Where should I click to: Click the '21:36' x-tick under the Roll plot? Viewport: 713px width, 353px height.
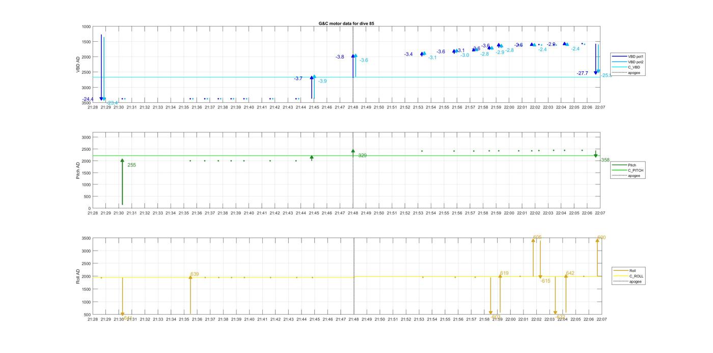pos(197,319)
